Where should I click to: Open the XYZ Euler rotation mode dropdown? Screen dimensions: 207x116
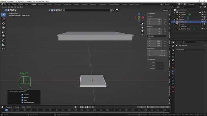click(157, 36)
